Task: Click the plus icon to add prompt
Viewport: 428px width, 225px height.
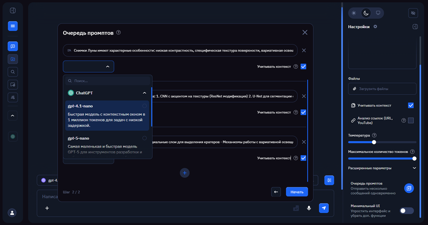Action: coord(185,173)
